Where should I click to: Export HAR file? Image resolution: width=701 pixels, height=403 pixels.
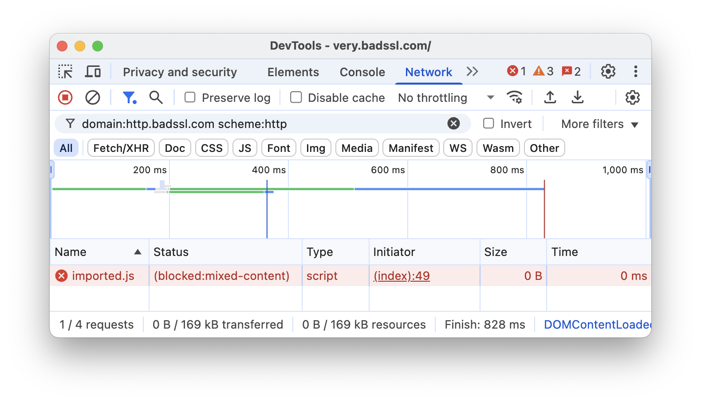tap(577, 97)
